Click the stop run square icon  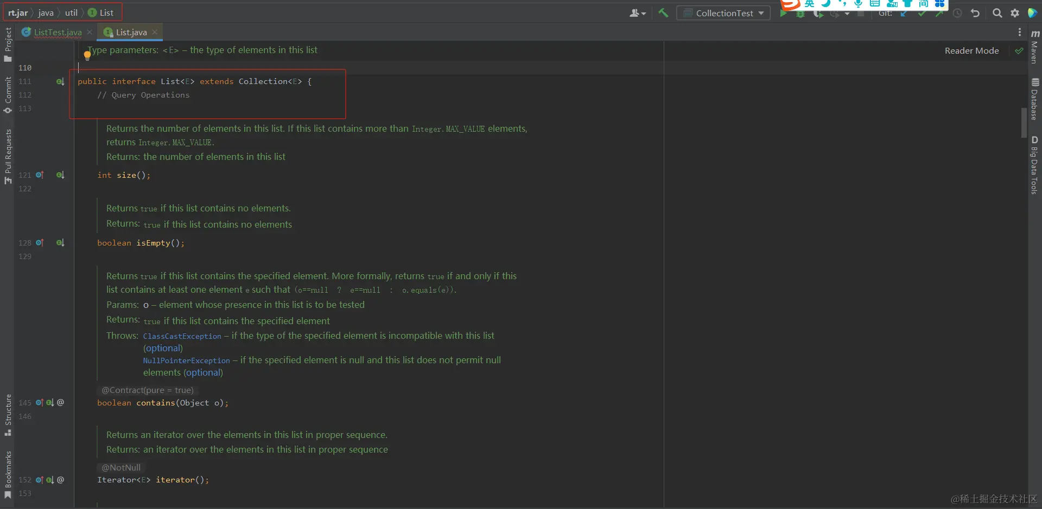click(x=861, y=14)
